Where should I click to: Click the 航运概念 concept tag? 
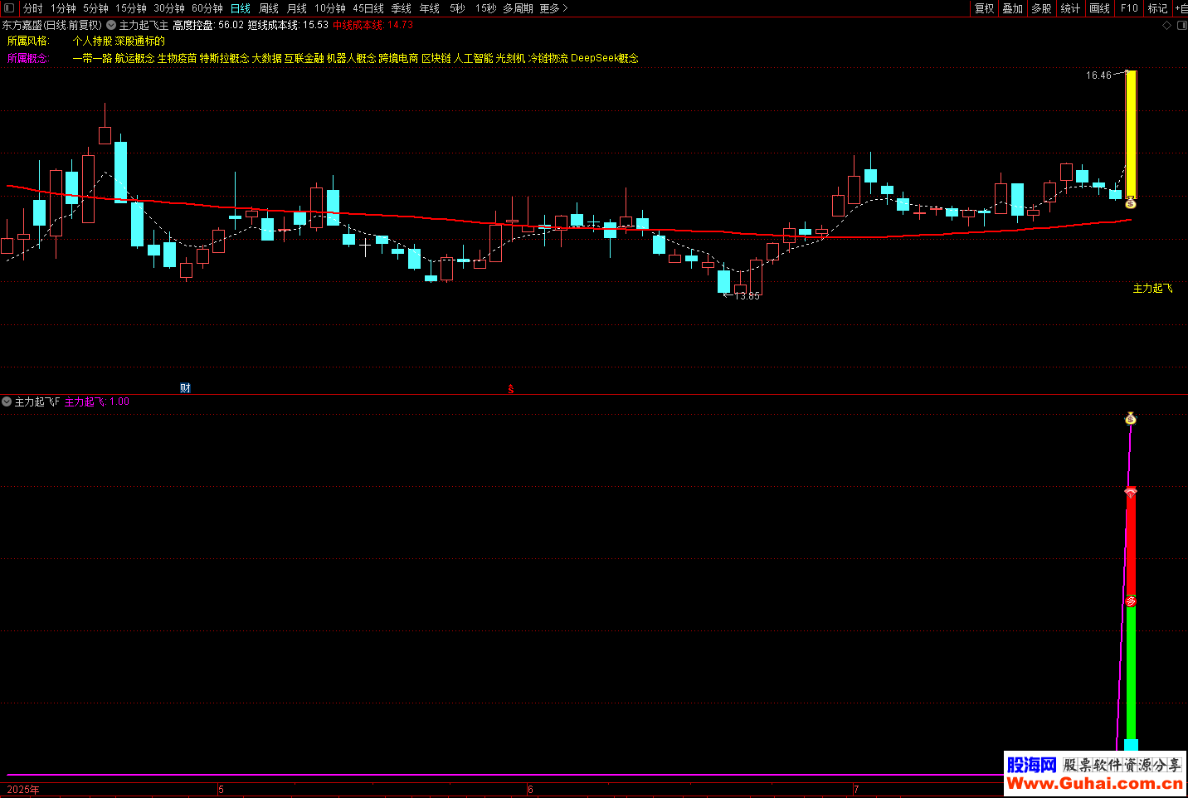pyautogui.click(x=134, y=58)
